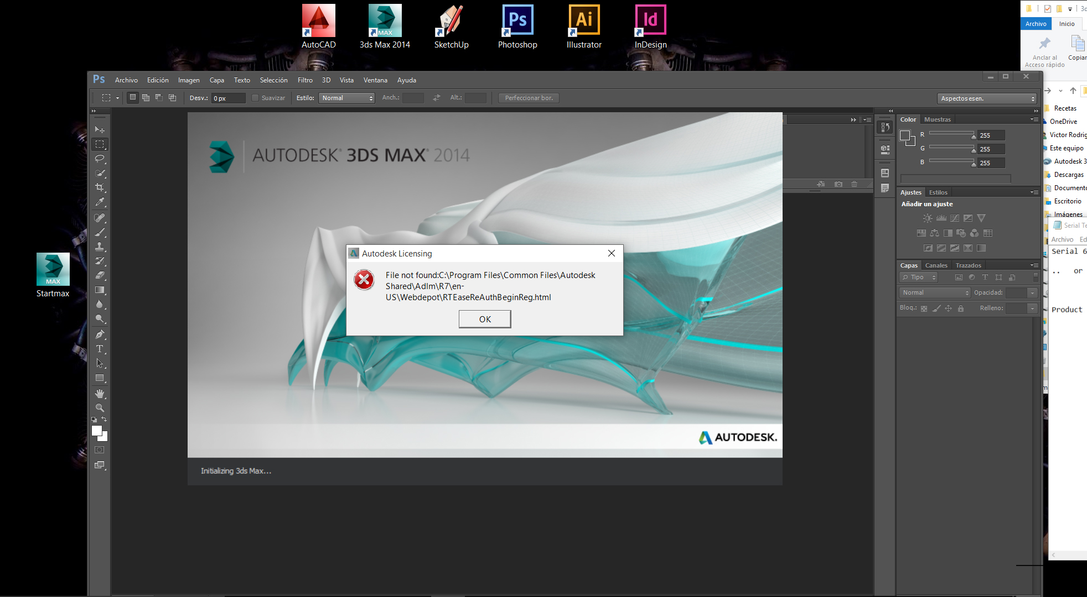The width and height of the screenshot is (1087, 597).
Task: Select the Eyedropper tool
Action: (100, 202)
